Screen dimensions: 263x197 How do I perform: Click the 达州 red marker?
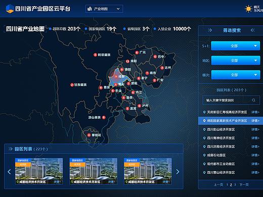pos(162,68)
